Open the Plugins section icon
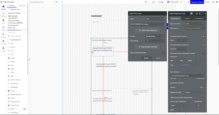The height and width of the screenshot is (115, 219). [3, 35]
